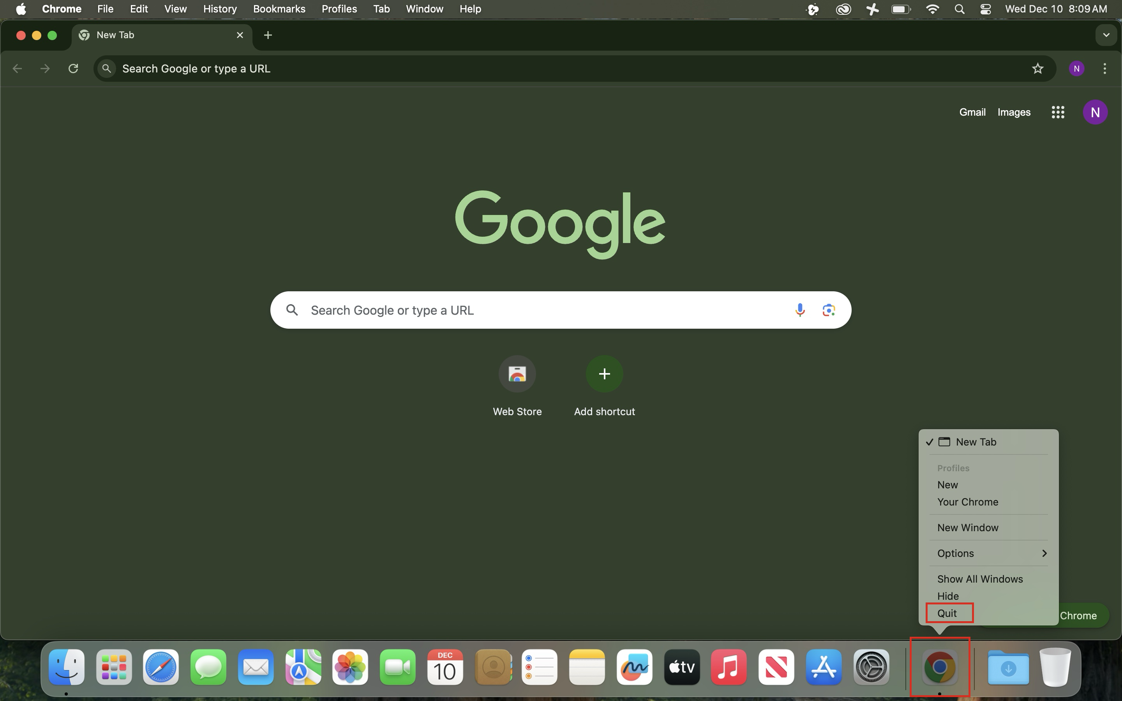Screen dimensions: 1122x701
Task: Open the Web Store shortcut
Action: coord(517,374)
